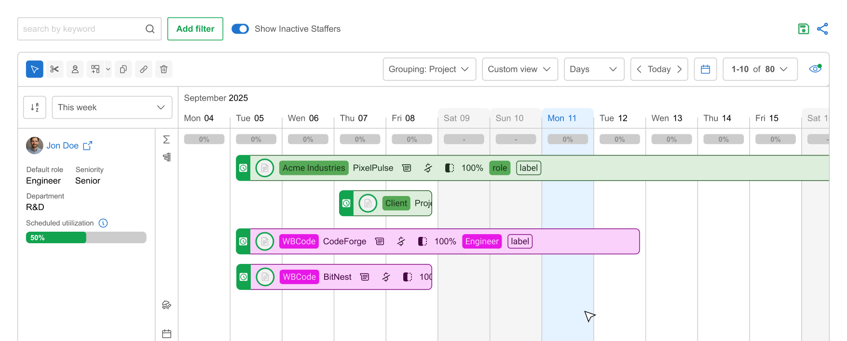
Task: Toggle the eye visibility icon
Action: (x=815, y=68)
